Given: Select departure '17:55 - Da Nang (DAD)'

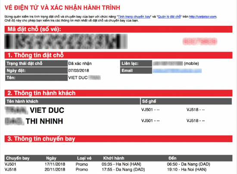Looking at the screenshot, I should point(123,169).
